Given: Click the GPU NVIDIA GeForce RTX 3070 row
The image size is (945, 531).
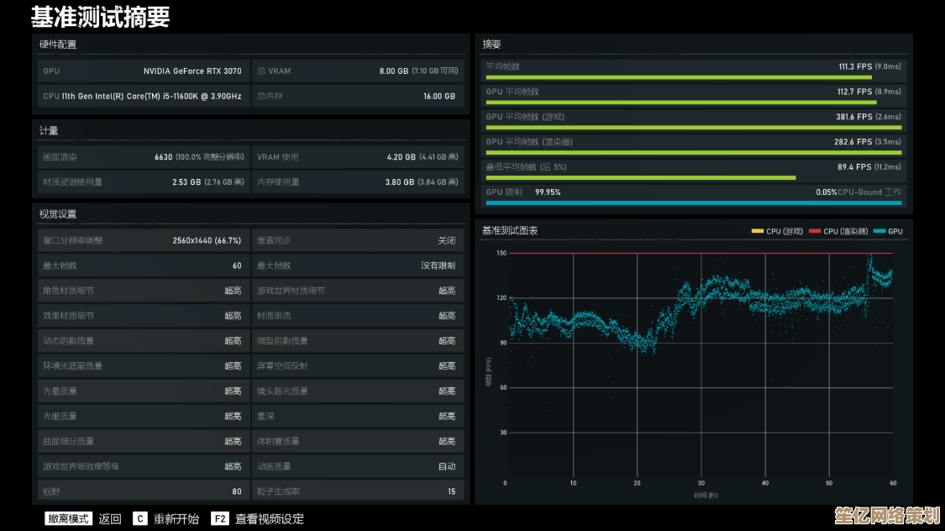Looking at the screenshot, I should pyautogui.click(x=143, y=71).
